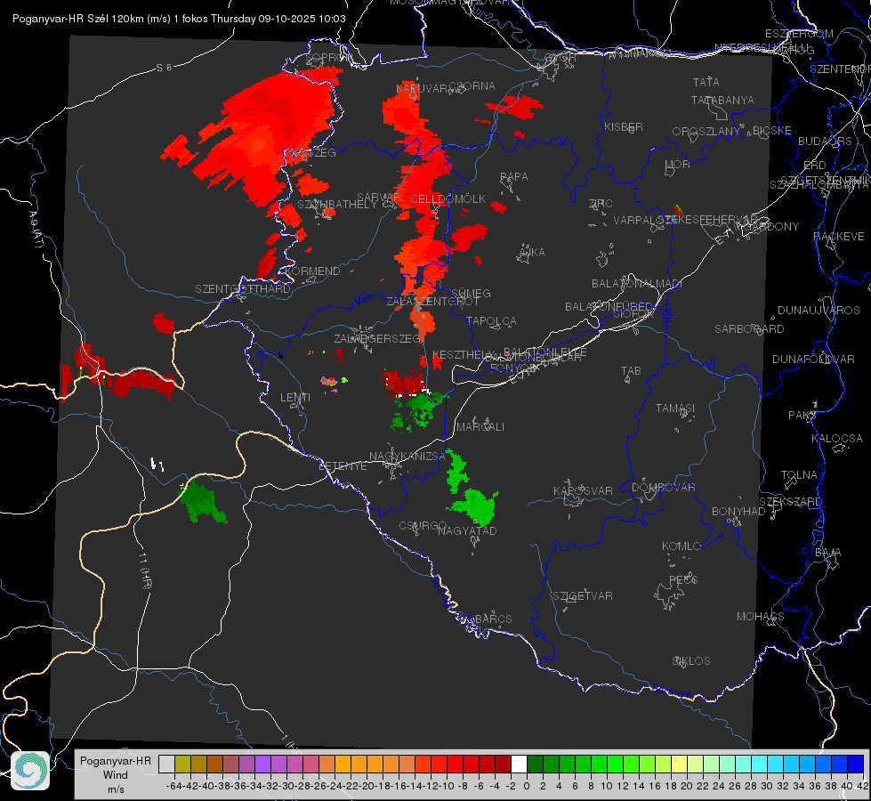Click the TAB town label
Viewport: 871px width, 801px height.
[x=631, y=371]
